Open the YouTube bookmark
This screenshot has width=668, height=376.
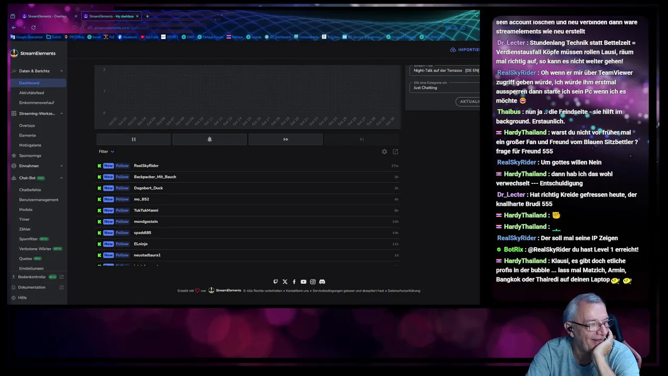(x=149, y=37)
